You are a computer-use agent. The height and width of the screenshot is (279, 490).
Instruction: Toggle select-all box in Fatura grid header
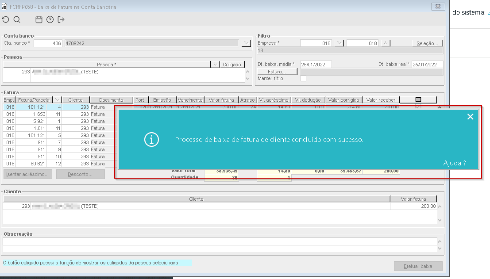(x=418, y=100)
